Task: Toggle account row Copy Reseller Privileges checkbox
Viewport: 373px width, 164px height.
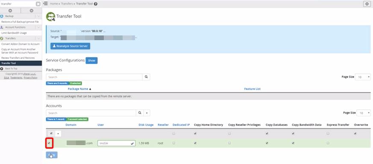Action: (229, 143)
